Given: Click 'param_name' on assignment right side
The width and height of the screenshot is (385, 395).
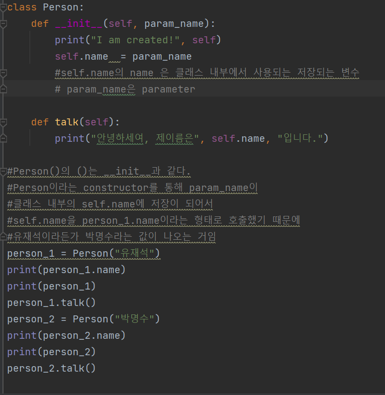Looking at the screenshot, I should coord(162,57).
